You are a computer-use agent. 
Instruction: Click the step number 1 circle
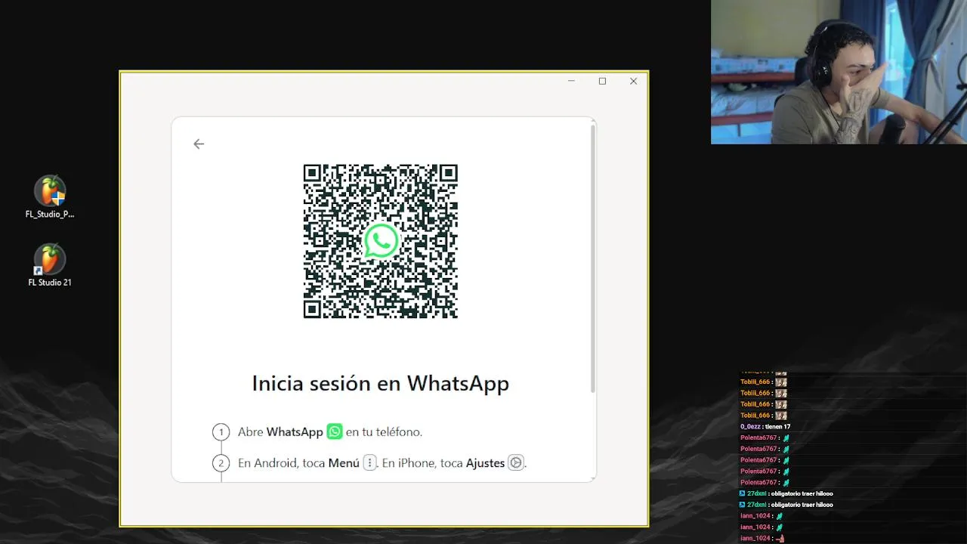(221, 432)
